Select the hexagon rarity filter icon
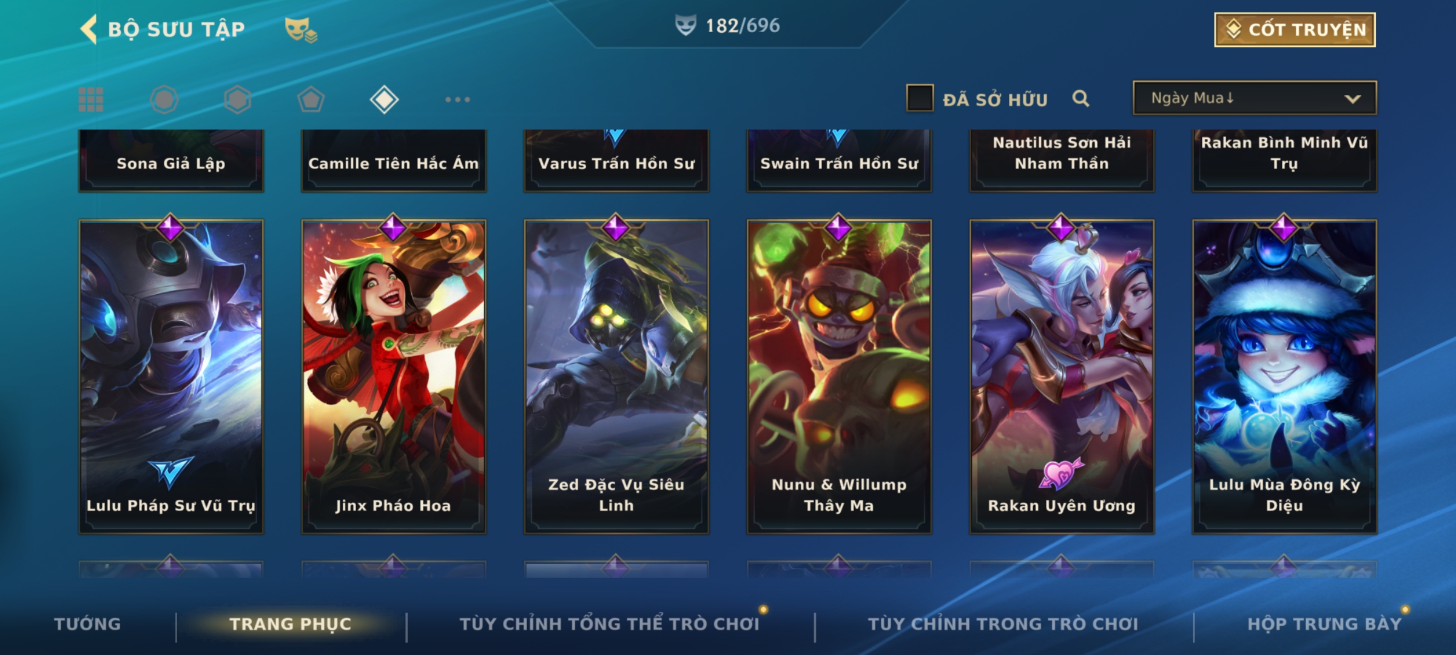 [237, 99]
